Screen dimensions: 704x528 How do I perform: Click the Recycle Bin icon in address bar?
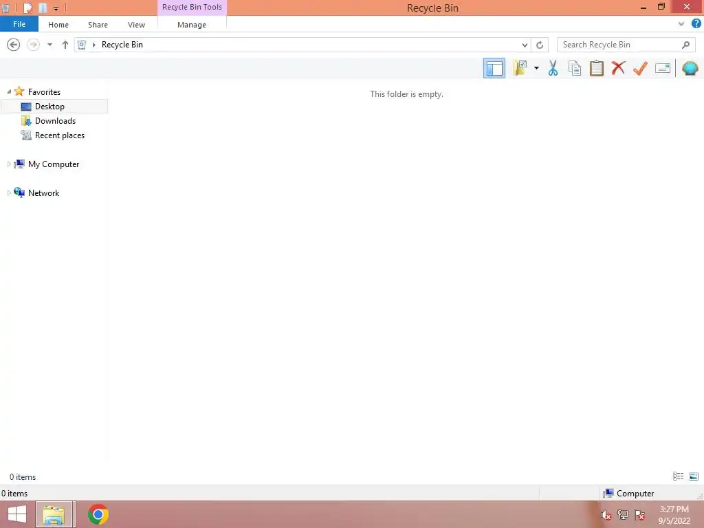[82, 45]
